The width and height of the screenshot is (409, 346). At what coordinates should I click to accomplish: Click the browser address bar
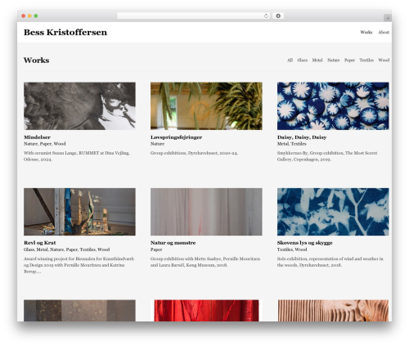coord(193,16)
